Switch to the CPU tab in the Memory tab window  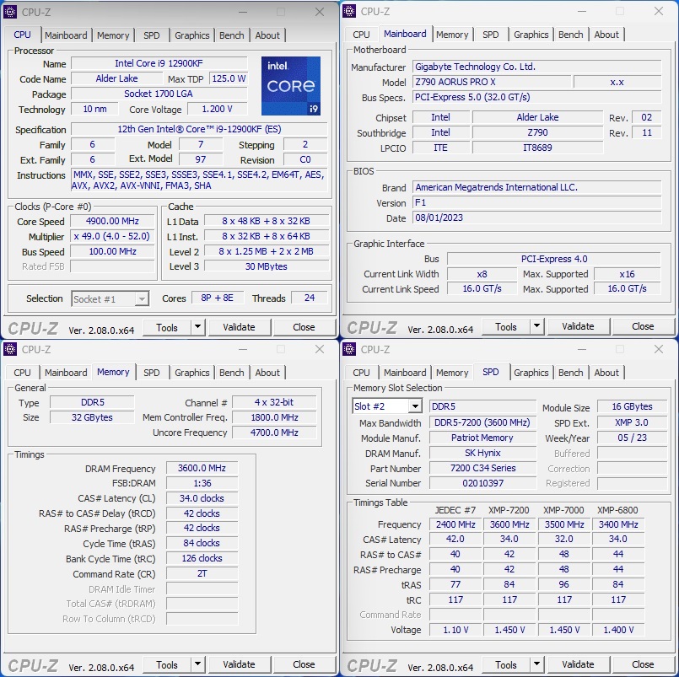pos(22,373)
